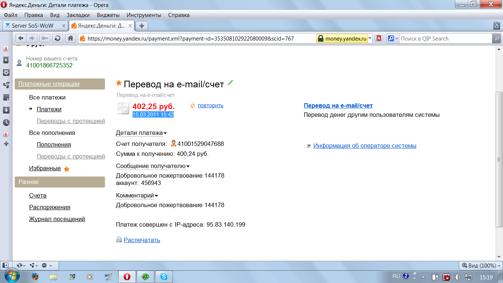Click the receipt document icon near amount
503x283 pixels.
(123, 108)
